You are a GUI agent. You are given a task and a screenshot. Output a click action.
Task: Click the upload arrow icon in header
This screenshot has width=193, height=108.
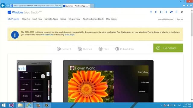[x=166, y=12]
